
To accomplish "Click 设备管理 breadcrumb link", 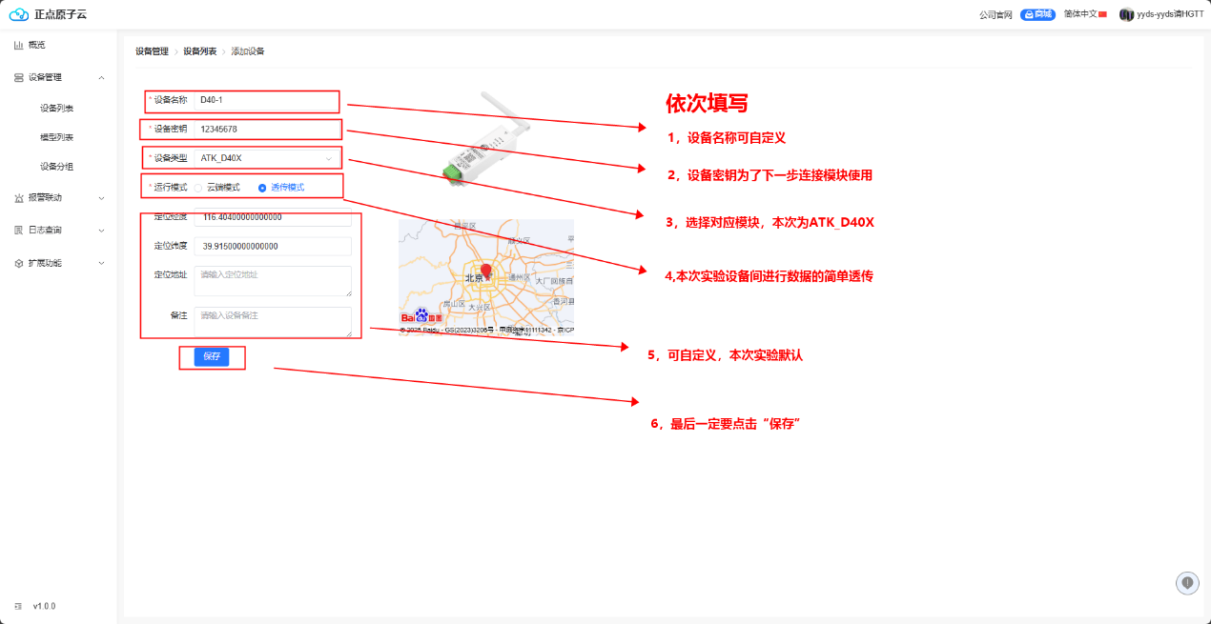I will (x=152, y=51).
